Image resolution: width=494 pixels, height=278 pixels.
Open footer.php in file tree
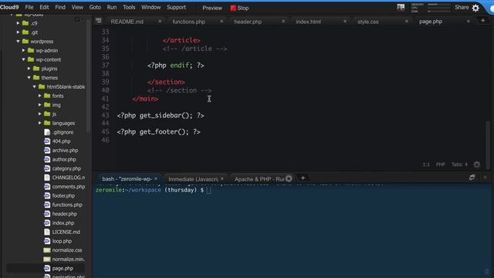coord(63,195)
